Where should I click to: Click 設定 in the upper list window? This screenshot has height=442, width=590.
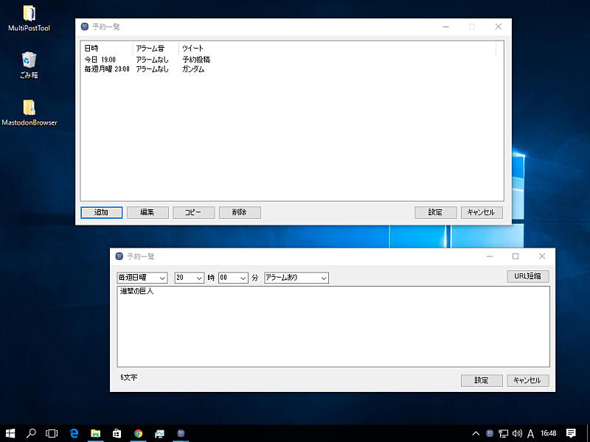pyautogui.click(x=435, y=212)
